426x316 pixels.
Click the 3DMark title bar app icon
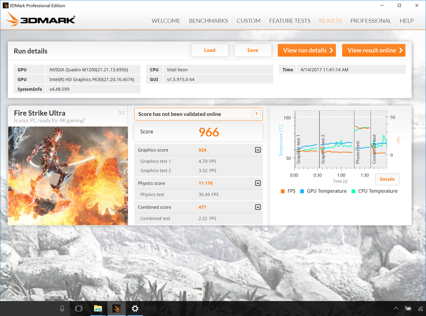(6, 5)
